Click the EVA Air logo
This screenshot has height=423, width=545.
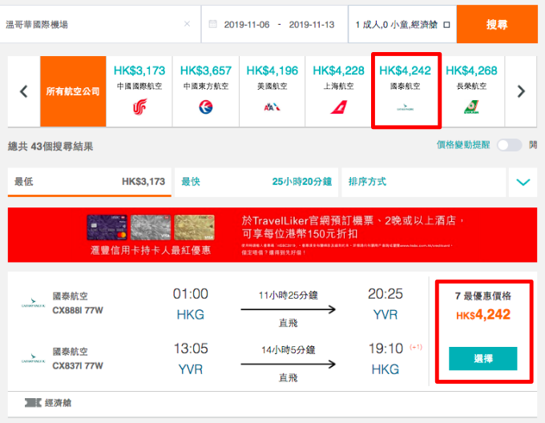471,107
